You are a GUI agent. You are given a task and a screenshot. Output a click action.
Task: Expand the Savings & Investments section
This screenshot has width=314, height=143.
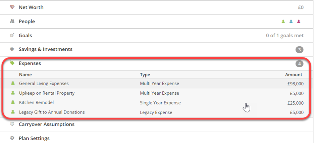pos(157,49)
